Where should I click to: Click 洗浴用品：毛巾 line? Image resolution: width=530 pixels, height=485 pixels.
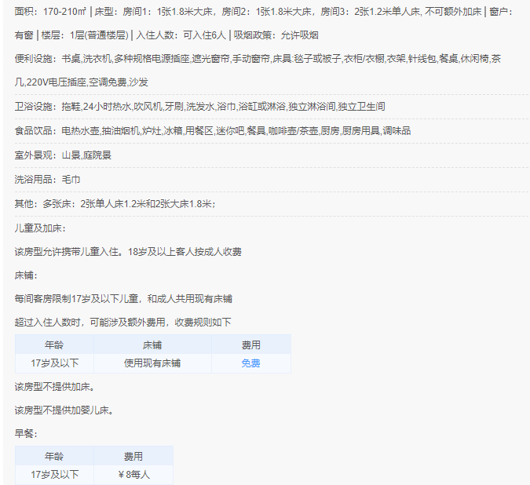click(x=47, y=180)
